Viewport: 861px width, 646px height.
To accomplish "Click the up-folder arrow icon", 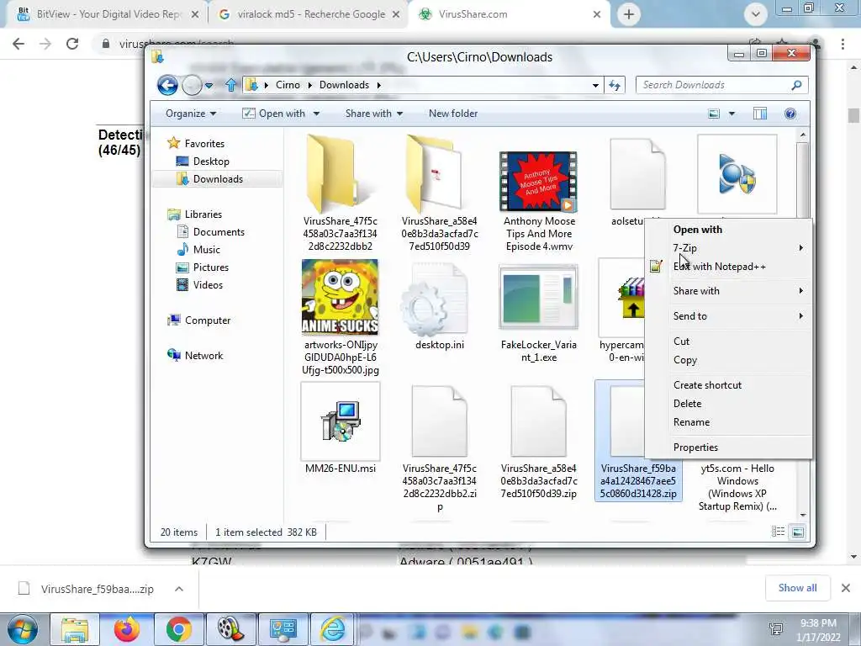I will point(230,85).
